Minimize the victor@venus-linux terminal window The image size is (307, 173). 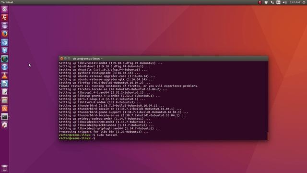click(65, 59)
